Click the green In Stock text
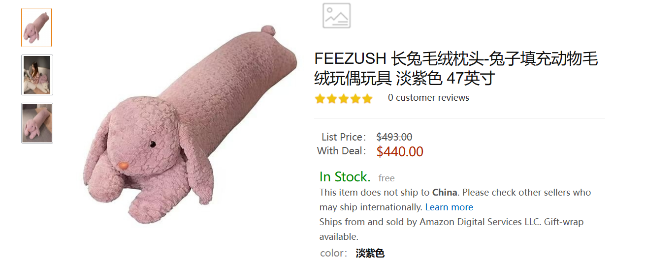This screenshot has width=645, height=258. [x=345, y=177]
